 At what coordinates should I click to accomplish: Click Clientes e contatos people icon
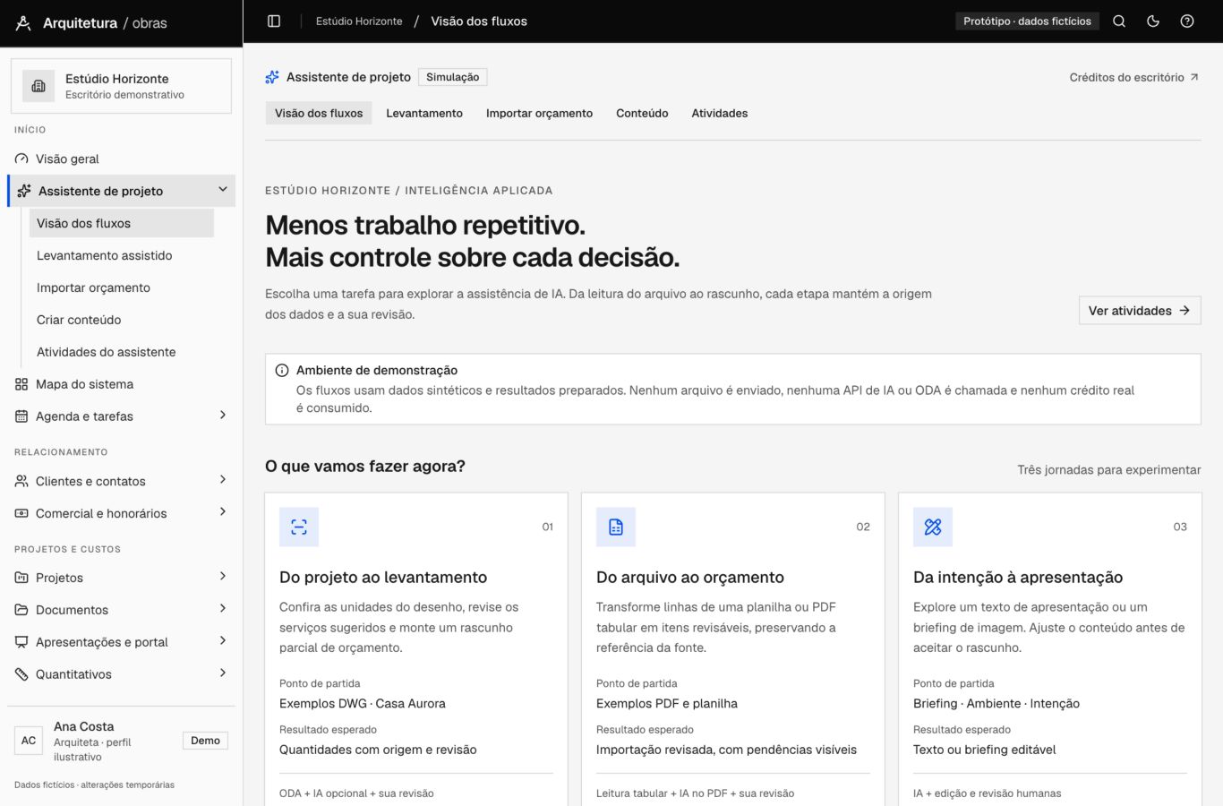click(21, 481)
